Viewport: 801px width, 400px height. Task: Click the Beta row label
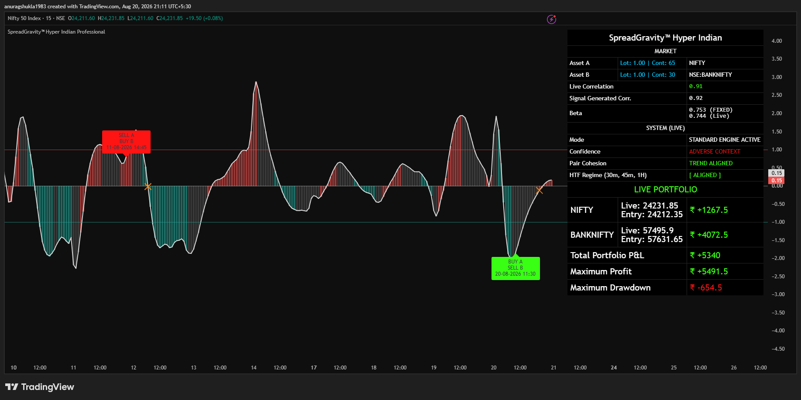[576, 113]
